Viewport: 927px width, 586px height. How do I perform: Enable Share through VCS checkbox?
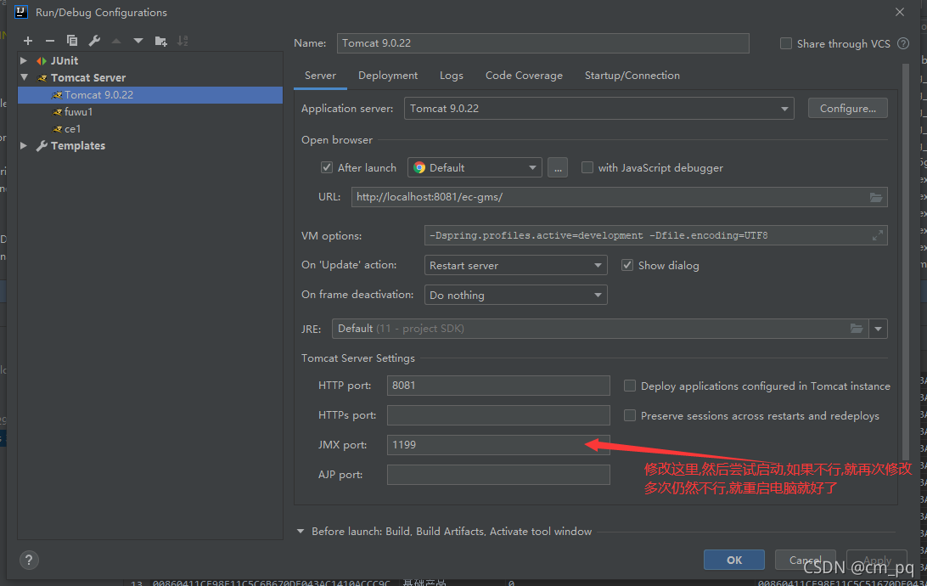(x=786, y=43)
